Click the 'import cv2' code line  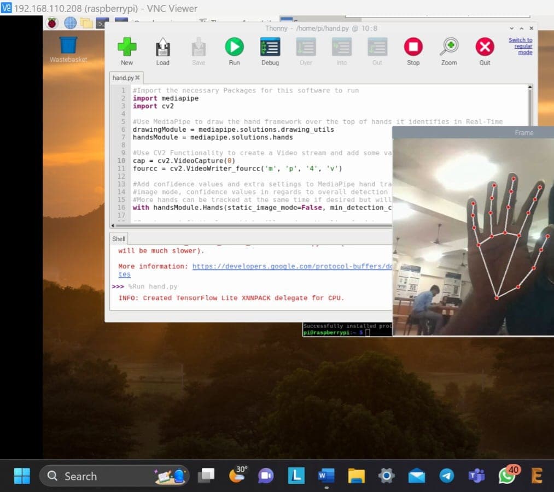pos(153,106)
